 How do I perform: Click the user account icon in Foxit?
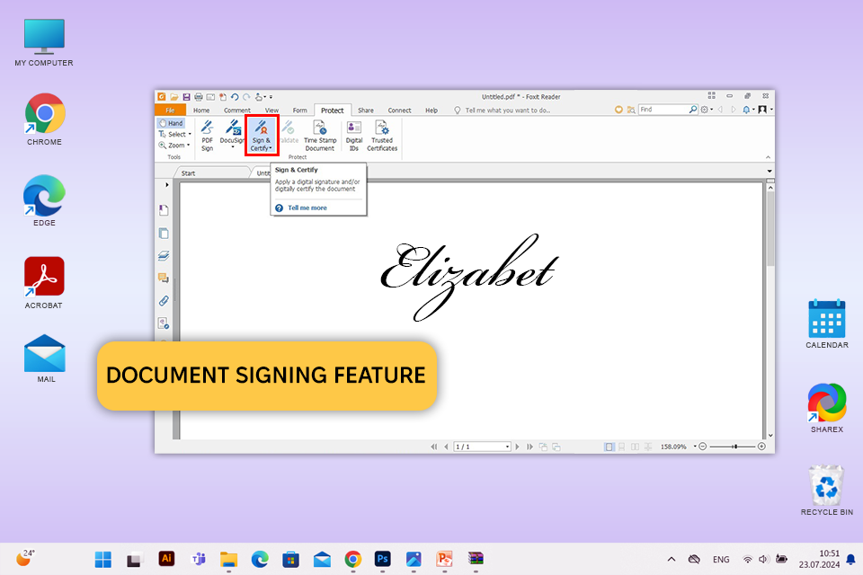pyautogui.click(x=763, y=110)
